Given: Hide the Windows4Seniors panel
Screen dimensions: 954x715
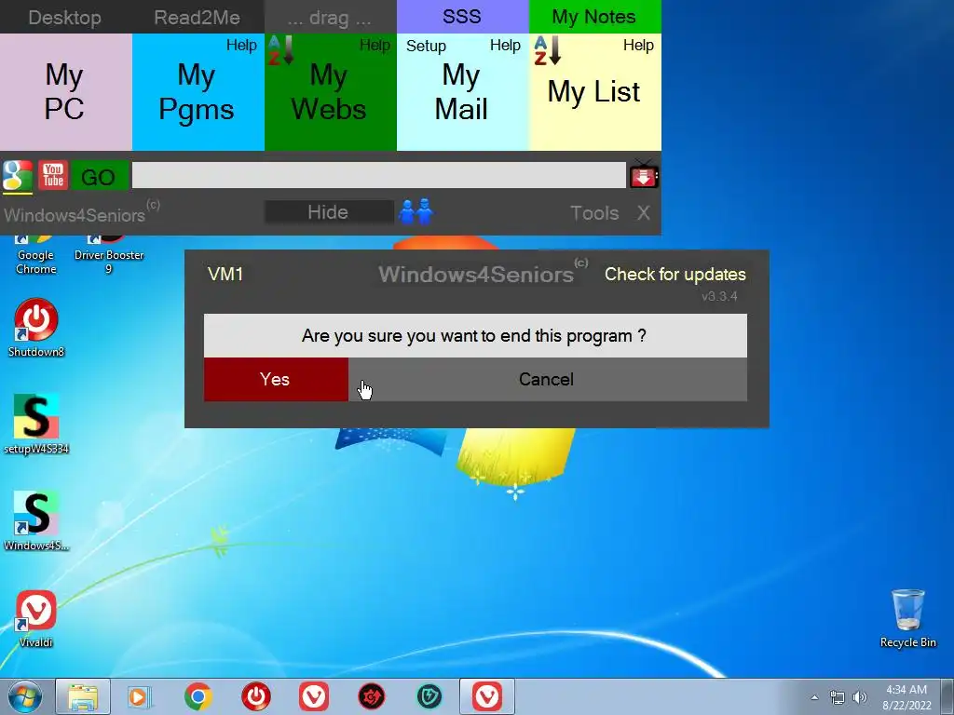Looking at the screenshot, I should click(329, 212).
